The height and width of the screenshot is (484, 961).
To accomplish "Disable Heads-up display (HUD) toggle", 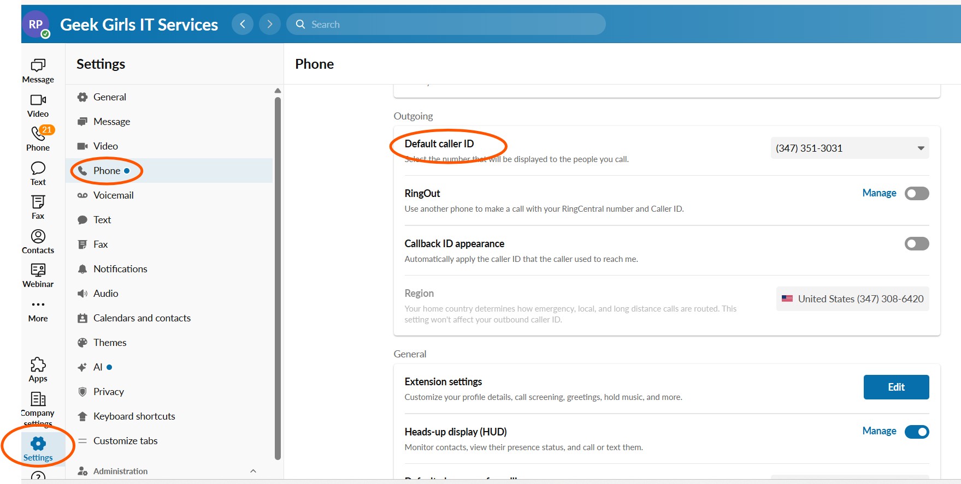I will click(916, 432).
